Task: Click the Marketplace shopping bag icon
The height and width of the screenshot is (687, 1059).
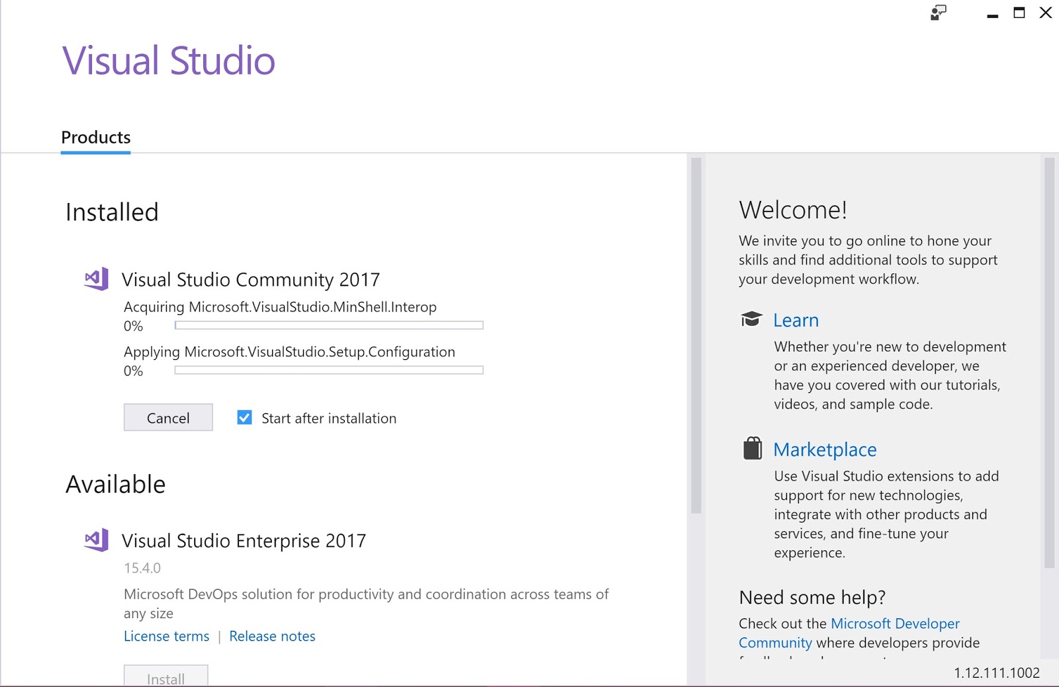Action: [753, 448]
